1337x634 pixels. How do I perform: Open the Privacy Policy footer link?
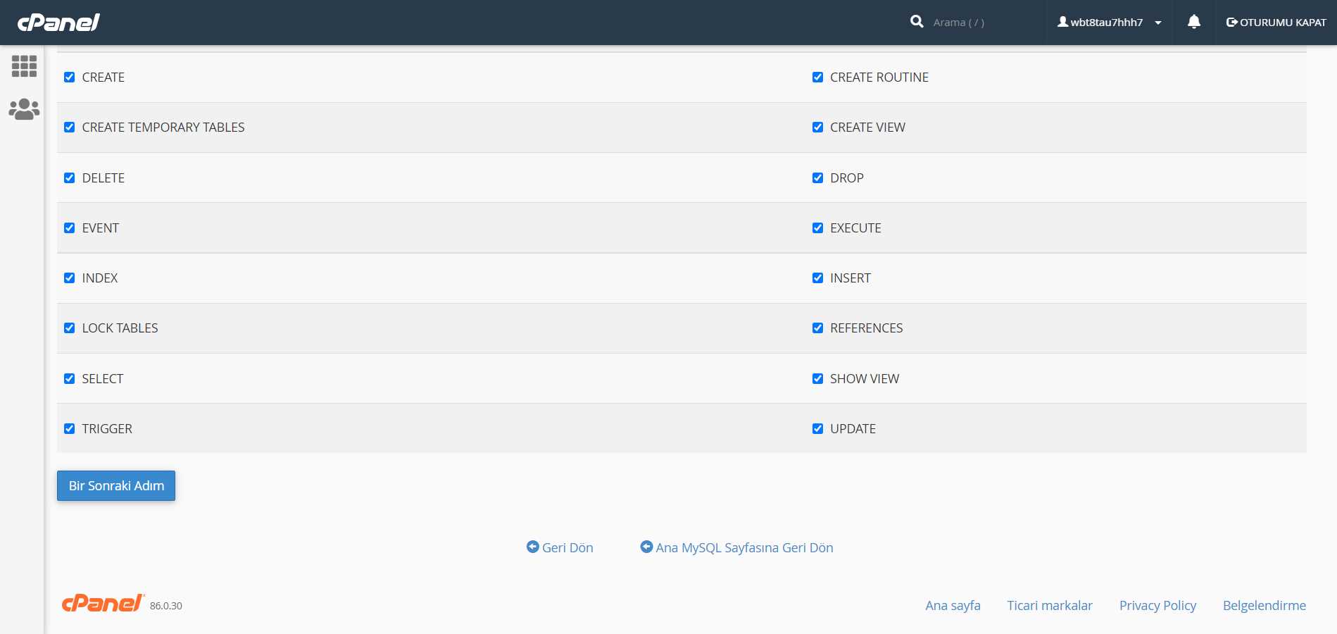[x=1157, y=605]
